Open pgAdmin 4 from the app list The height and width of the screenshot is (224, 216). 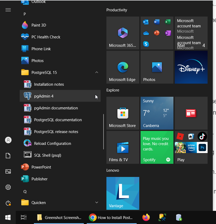[x=44, y=96]
